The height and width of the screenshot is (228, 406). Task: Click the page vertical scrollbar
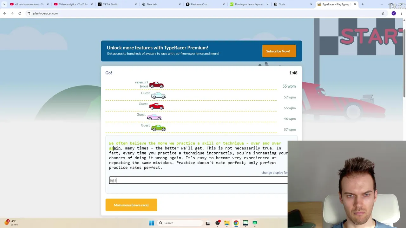click(x=404, y=63)
